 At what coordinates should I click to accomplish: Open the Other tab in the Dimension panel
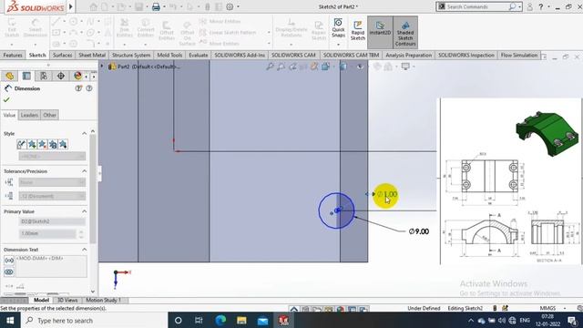click(x=49, y=115)
